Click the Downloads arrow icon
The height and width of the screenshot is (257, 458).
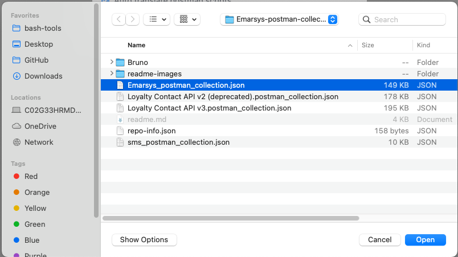tap(17, 76)
